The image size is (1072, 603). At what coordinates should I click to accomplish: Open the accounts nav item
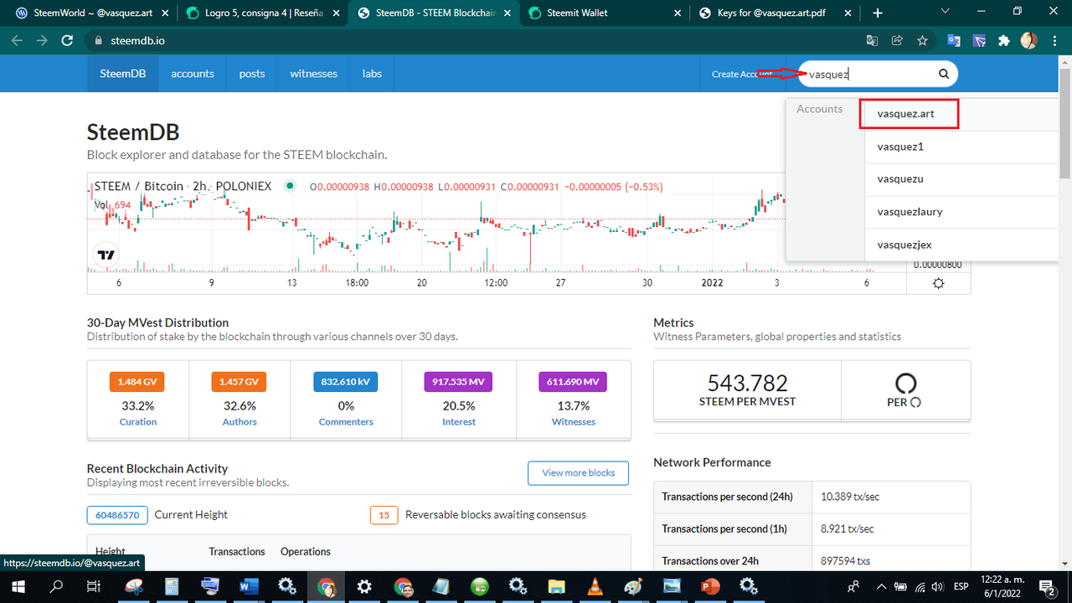point(193,74)
